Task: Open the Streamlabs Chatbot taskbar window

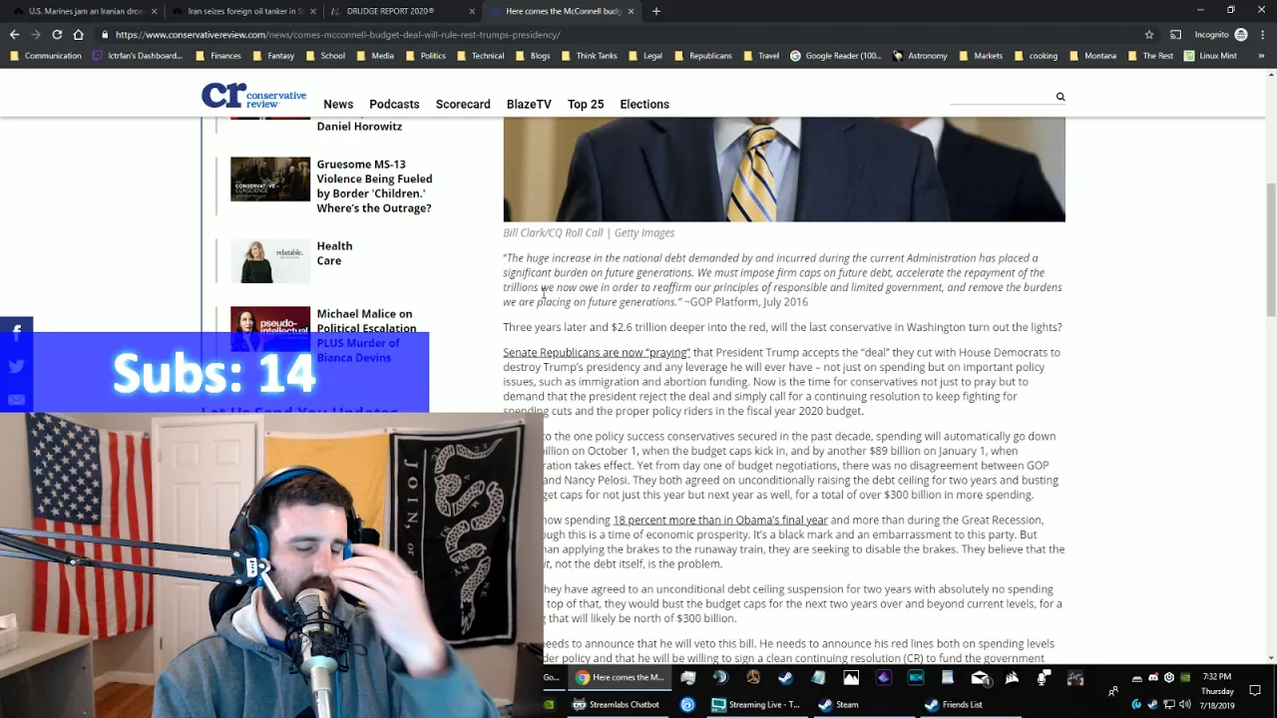Action: pyautogui.click(x=616, y=704)
